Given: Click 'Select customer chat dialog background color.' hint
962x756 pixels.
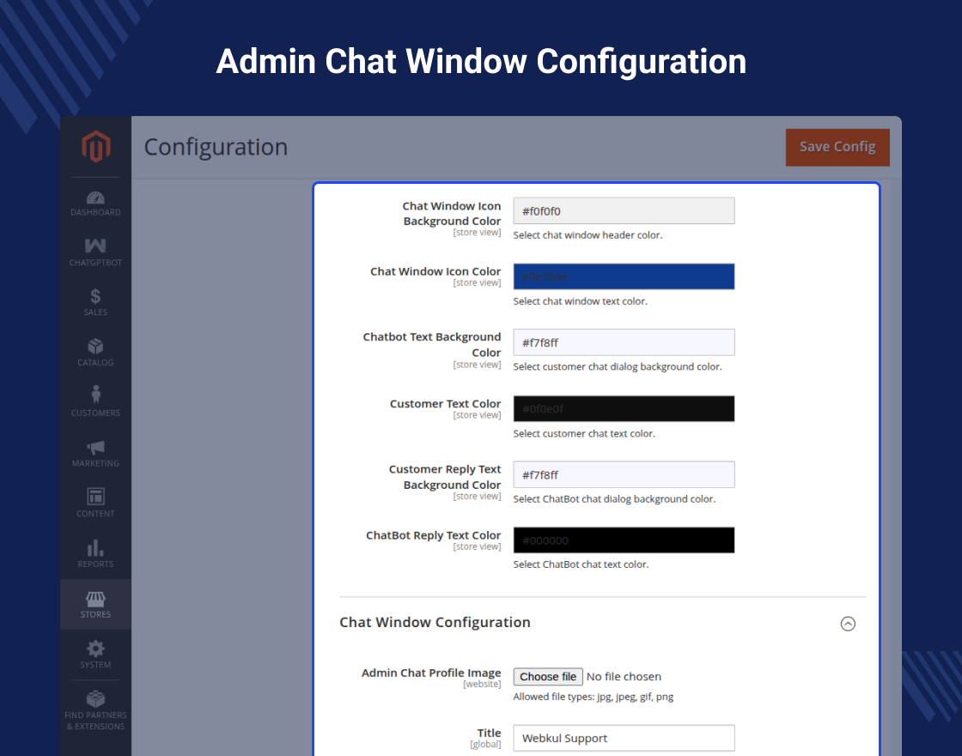Looking at the screenshot, I should [618, 366].
